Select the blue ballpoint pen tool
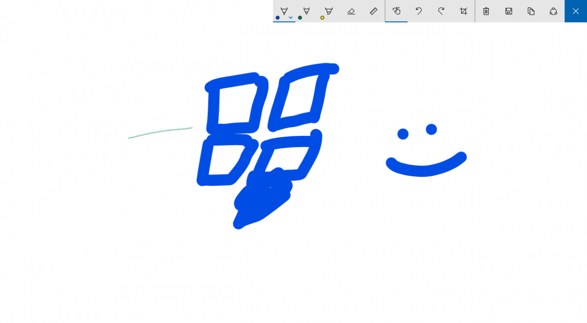Viewport: 587px width, 323px height. click(283, 11)
